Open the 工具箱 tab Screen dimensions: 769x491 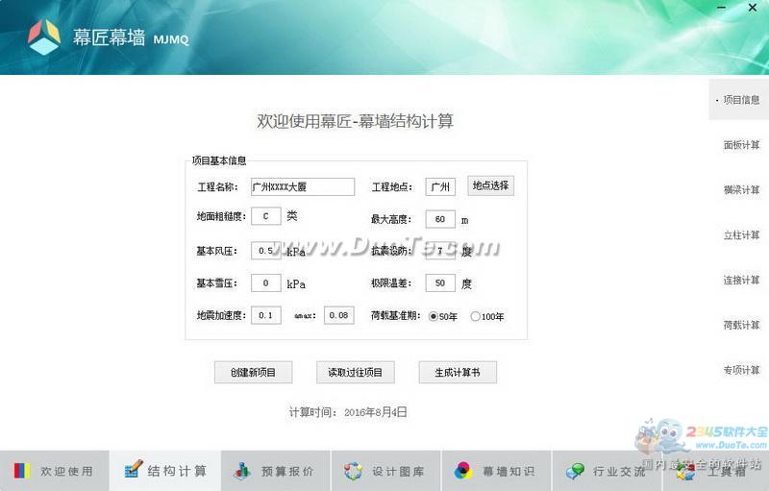click(x=716, y=471)
